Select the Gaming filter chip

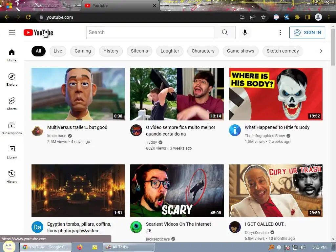83,51
